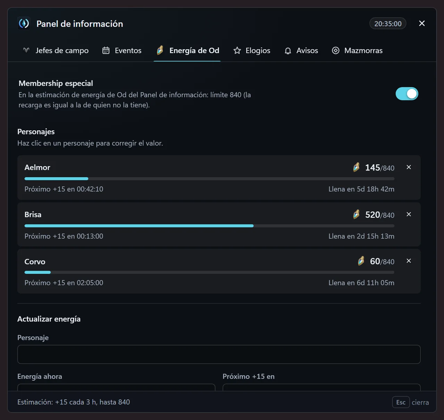Click Corvo's 60/840 energy value
444x420 pixels.
pyautogui.click(x=382, y=262)
